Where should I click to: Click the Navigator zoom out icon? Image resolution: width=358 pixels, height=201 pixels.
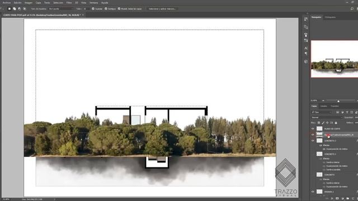(323, 100)
